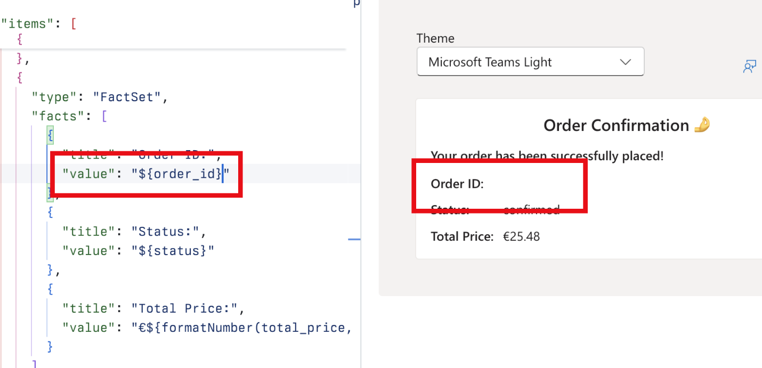Open the feedback person icon at top right

point(750,66)
